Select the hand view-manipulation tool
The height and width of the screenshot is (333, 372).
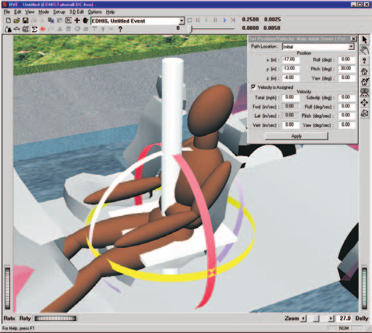[365, 51]
